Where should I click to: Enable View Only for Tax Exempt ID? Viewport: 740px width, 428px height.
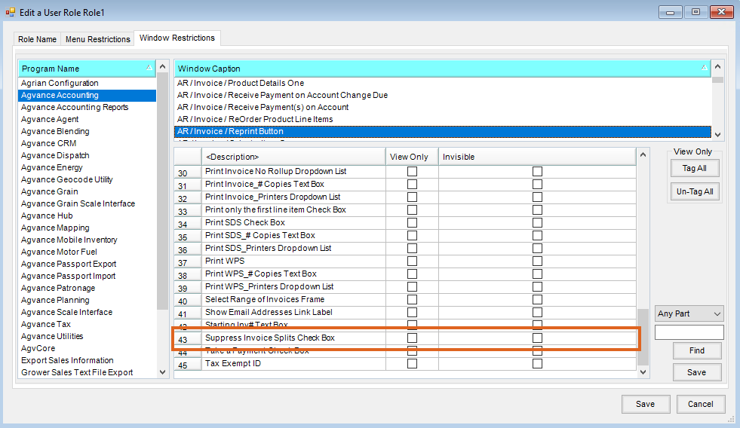point(412,363)
